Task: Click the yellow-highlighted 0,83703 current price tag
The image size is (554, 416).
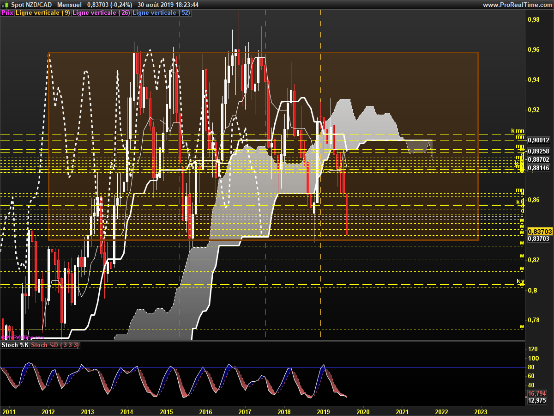Action: pyautogui.click(x=540, y=231)
